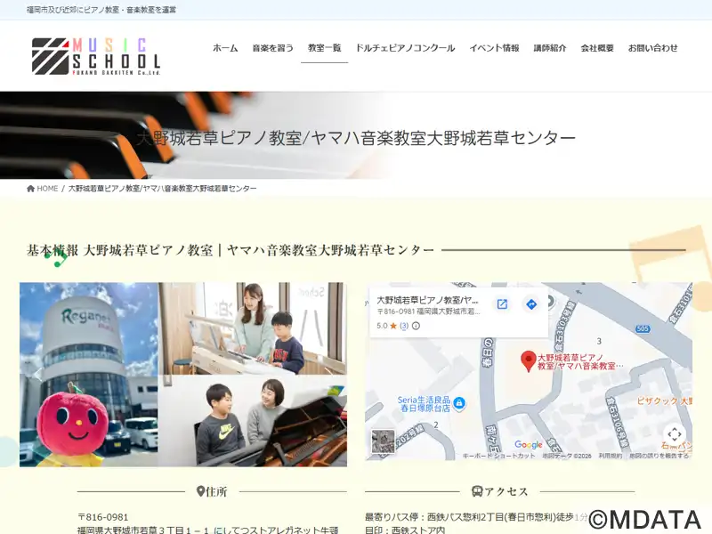The width and height of the screenshot is (712, 534).
Task: Open the ホーム menu item
Action: pyautogui.click(x=225, y=48)
